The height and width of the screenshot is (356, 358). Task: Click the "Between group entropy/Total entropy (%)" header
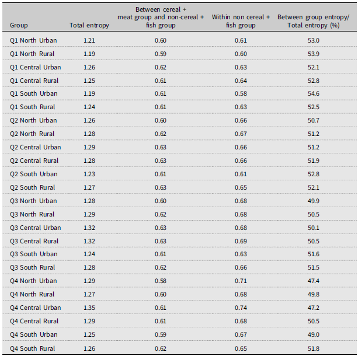[313, 21]
